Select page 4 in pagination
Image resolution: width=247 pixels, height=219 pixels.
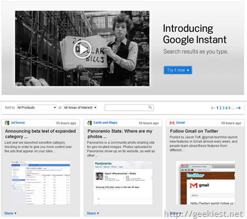(x=226, y=108)
